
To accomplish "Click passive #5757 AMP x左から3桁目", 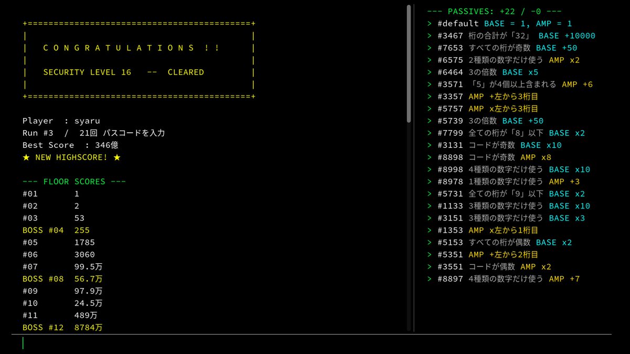I will click(482, 109).
